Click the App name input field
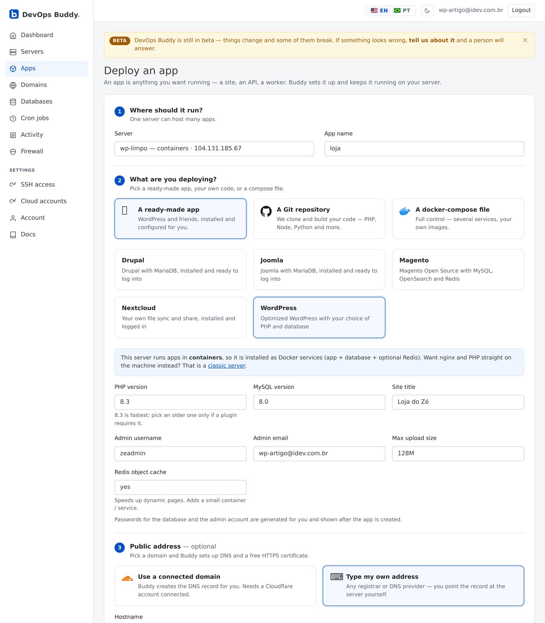Viewport: 545px width, 623px height. [424, 149]
